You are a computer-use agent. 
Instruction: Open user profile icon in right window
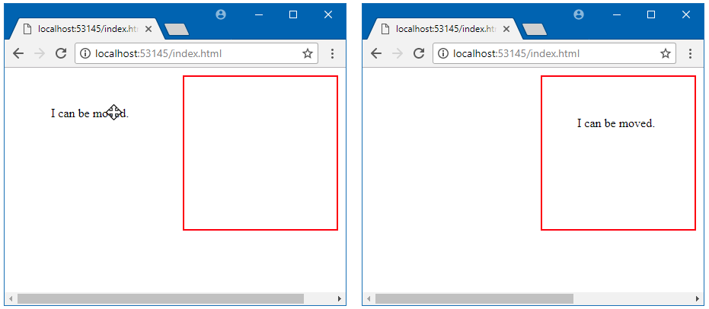click(x=579, y=14)
